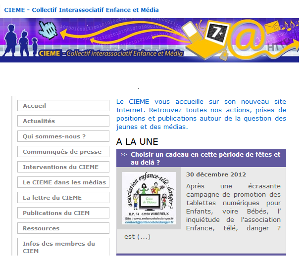Open article "Choisir un cadeau en cette période"

click(x=205, y=158)
